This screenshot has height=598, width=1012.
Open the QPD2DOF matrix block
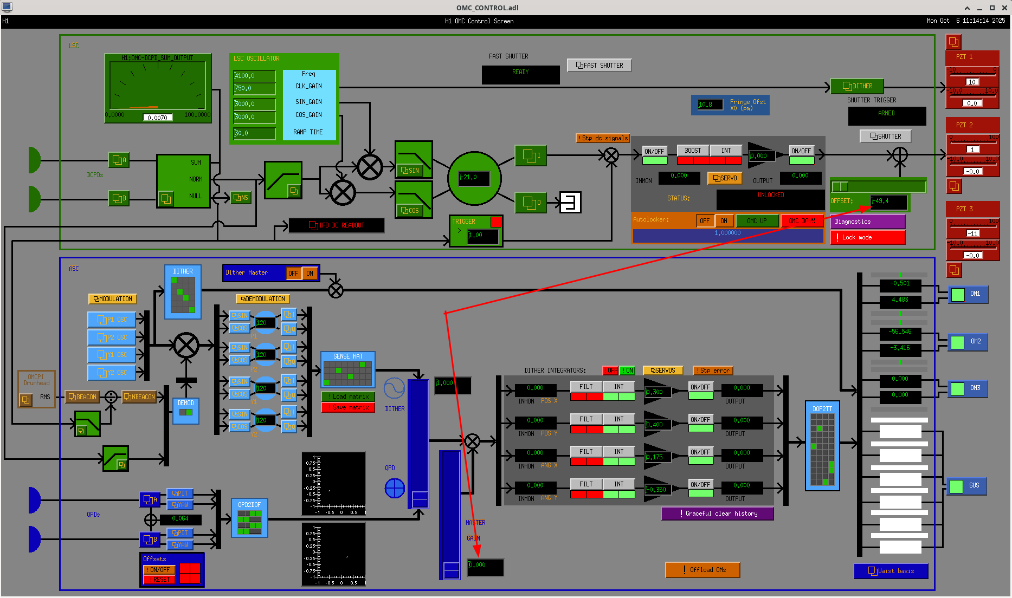pyautogui.click(x=249, y=522)
